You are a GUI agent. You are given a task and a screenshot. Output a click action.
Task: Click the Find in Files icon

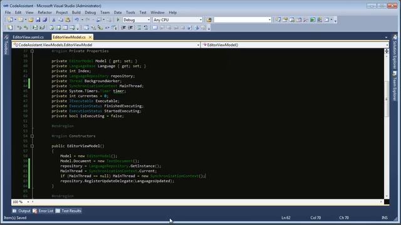[x=209, y=19]
